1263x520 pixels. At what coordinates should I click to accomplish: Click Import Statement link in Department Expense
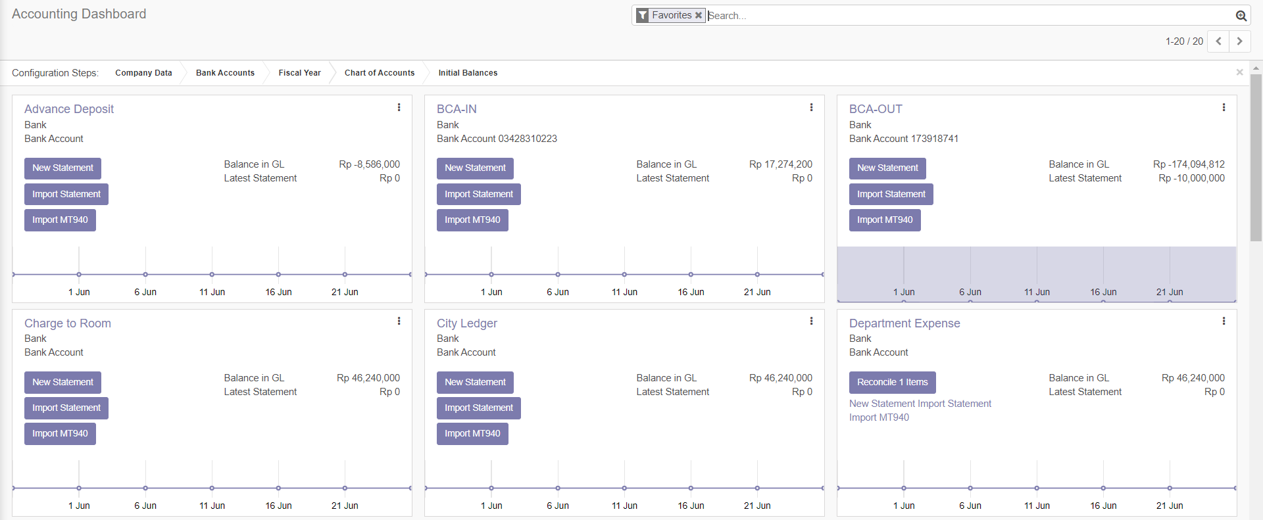pos(954,404)
